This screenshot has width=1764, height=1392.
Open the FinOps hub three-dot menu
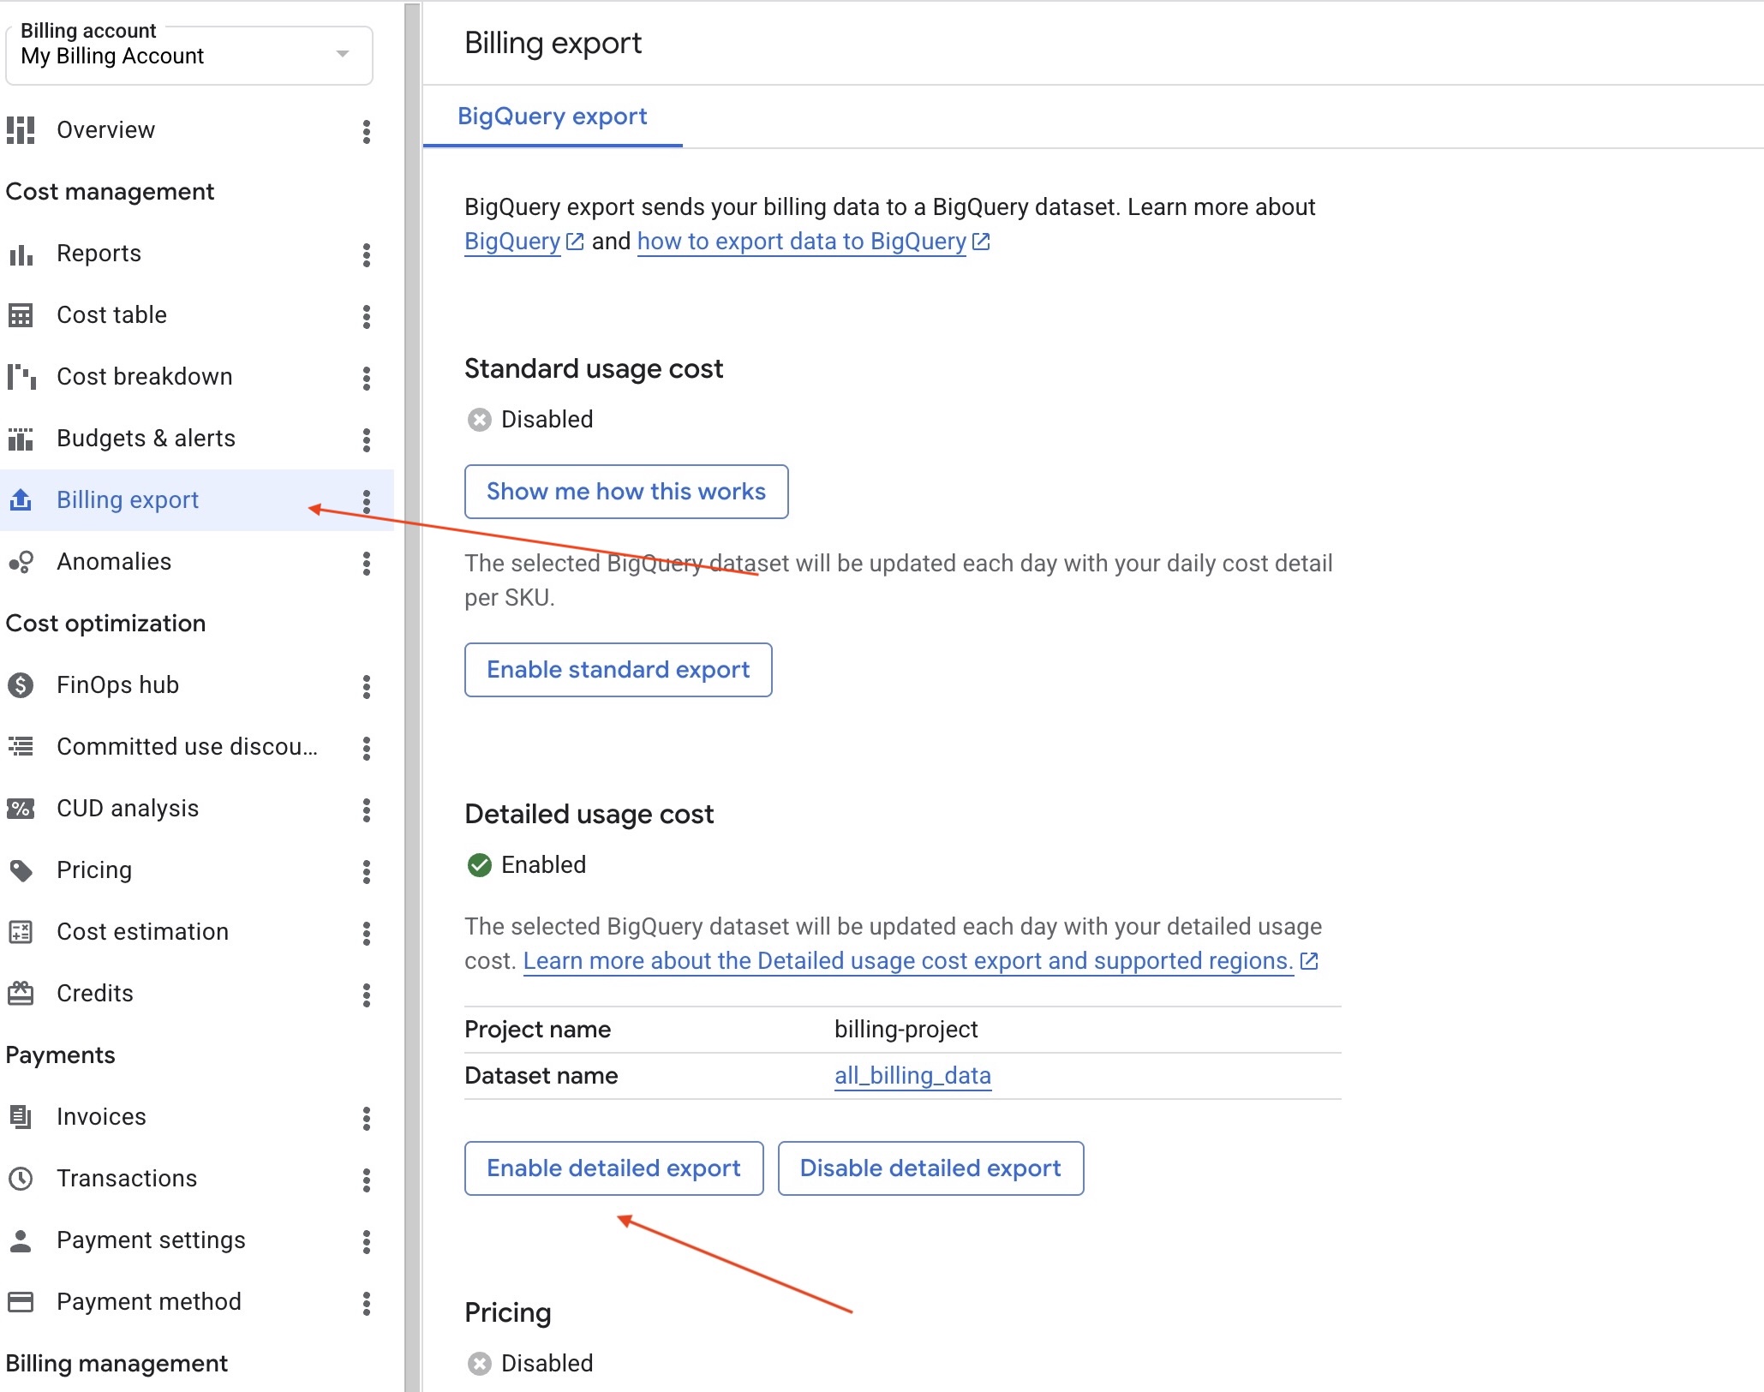pos(367,686)
